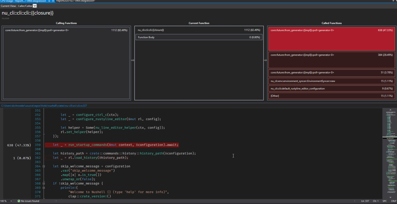Click the highlighted run_startup_commands line 359
Screen dimensions: 397x204
(112, 145)
